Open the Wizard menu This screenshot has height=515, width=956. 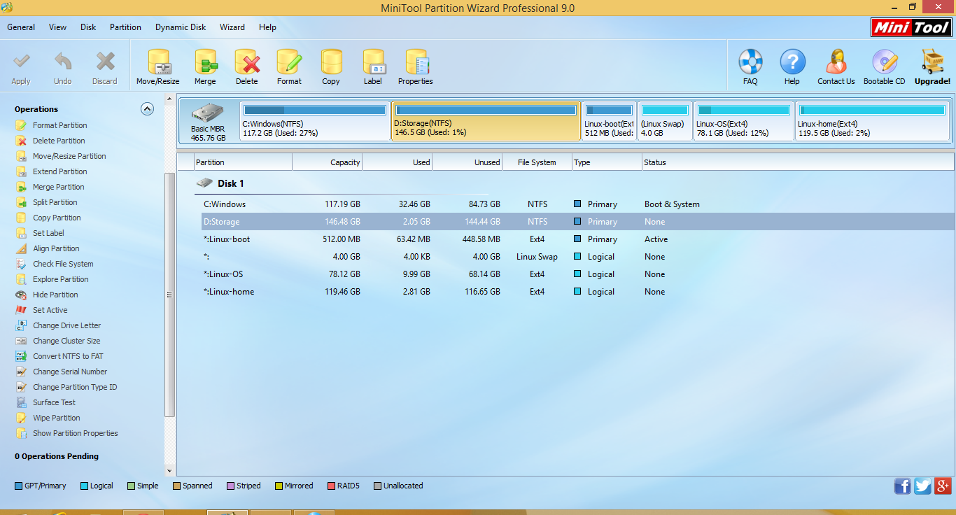[x=232, y=27]
